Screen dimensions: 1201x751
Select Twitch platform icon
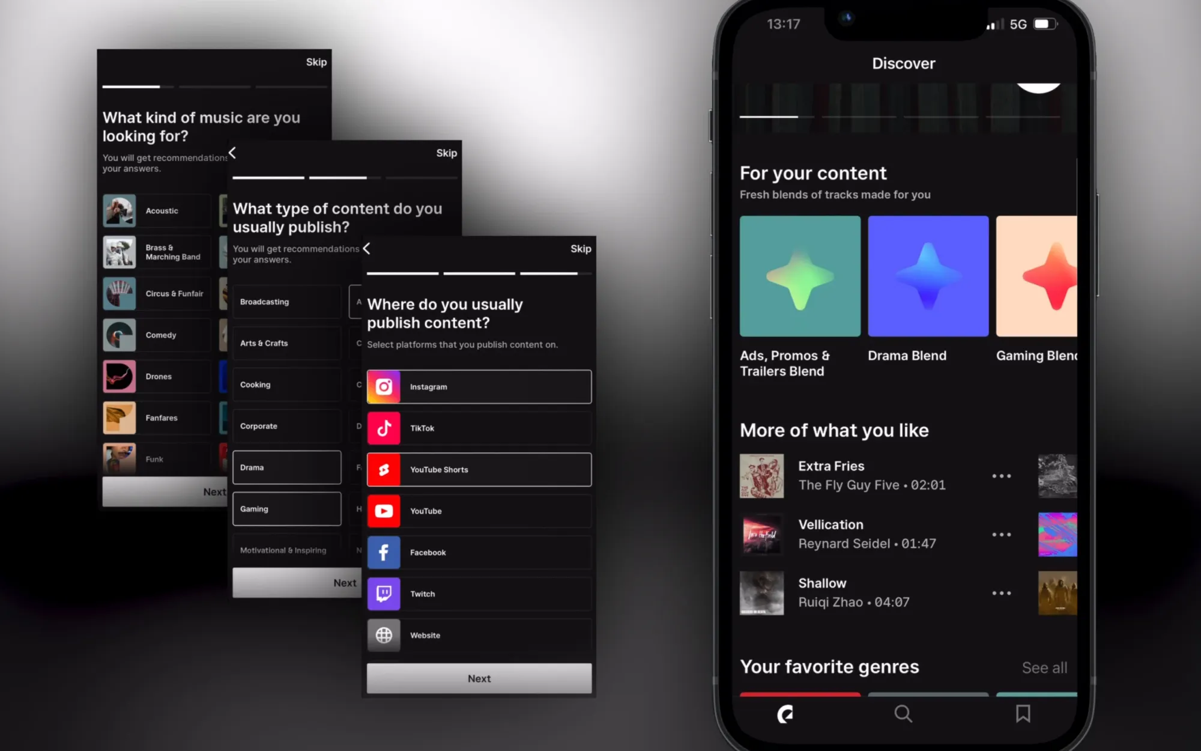(x=383, y=594)
